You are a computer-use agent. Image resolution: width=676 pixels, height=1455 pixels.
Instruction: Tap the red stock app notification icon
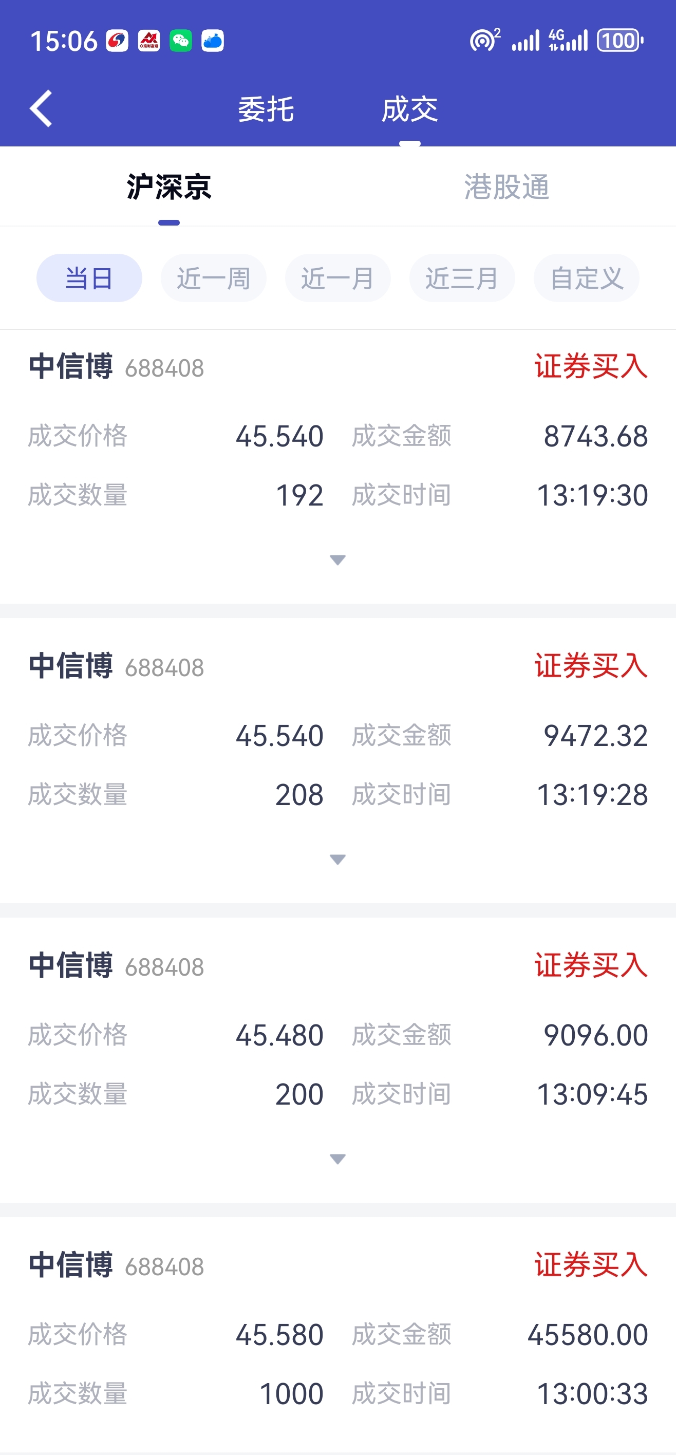pos(149,41)
